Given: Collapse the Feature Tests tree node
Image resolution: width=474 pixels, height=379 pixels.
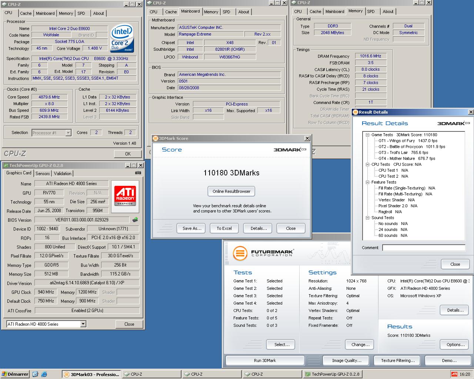Looking at the screenshot, I should point(367,182).
